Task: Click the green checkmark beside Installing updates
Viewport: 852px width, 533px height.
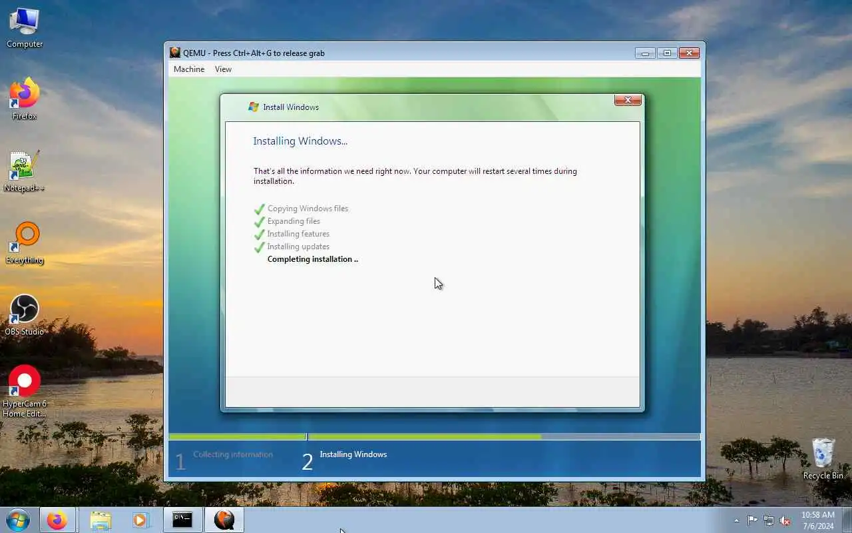Action: click(260, 247)
